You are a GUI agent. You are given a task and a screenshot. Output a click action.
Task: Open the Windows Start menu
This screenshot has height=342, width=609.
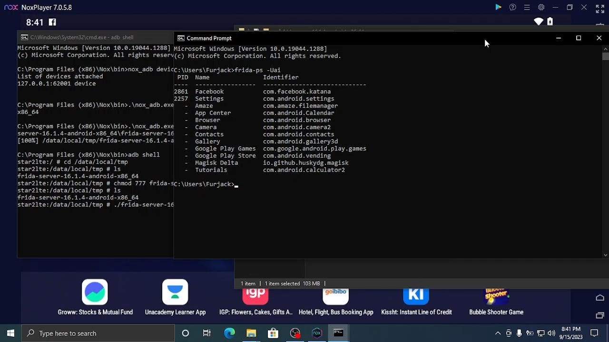coord(10,333)
